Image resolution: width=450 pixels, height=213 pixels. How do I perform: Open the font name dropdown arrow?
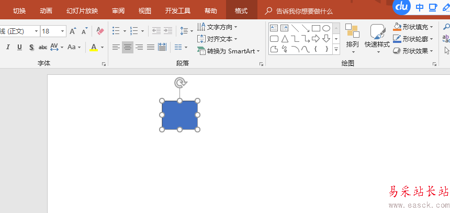point(37,31)
